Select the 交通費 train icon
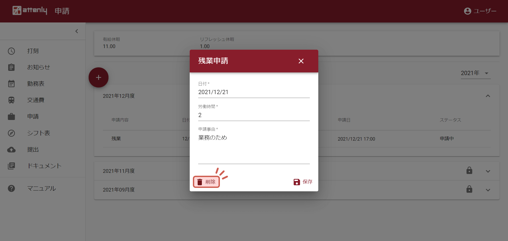 [11, 100]
